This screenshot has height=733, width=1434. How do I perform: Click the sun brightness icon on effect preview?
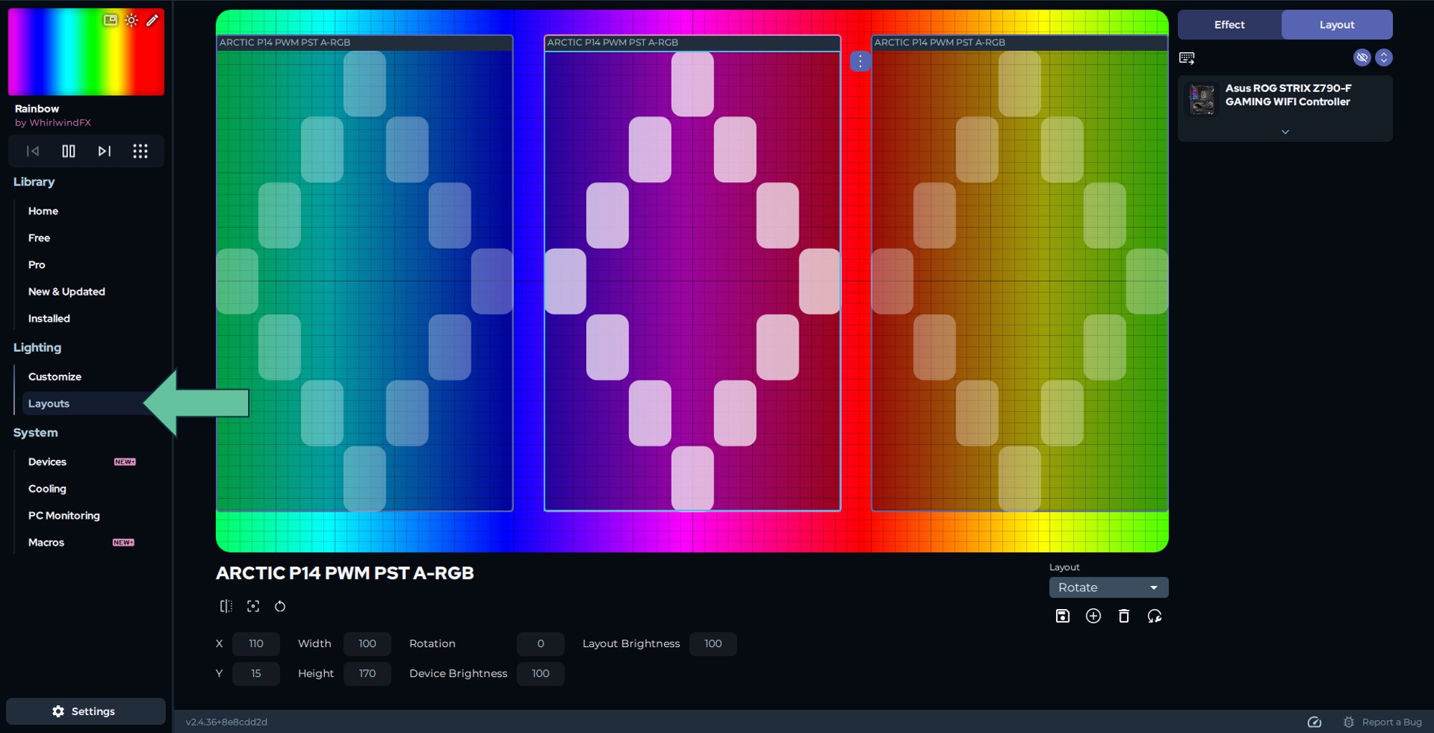131,20
